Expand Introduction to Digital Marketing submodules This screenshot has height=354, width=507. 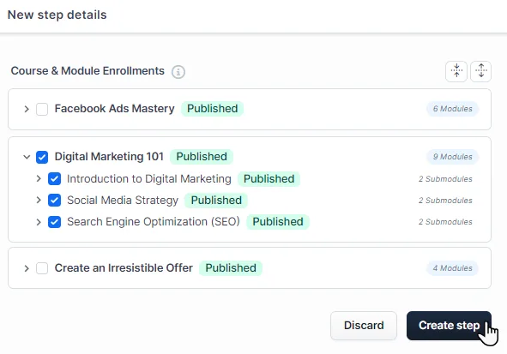point(39,178)
